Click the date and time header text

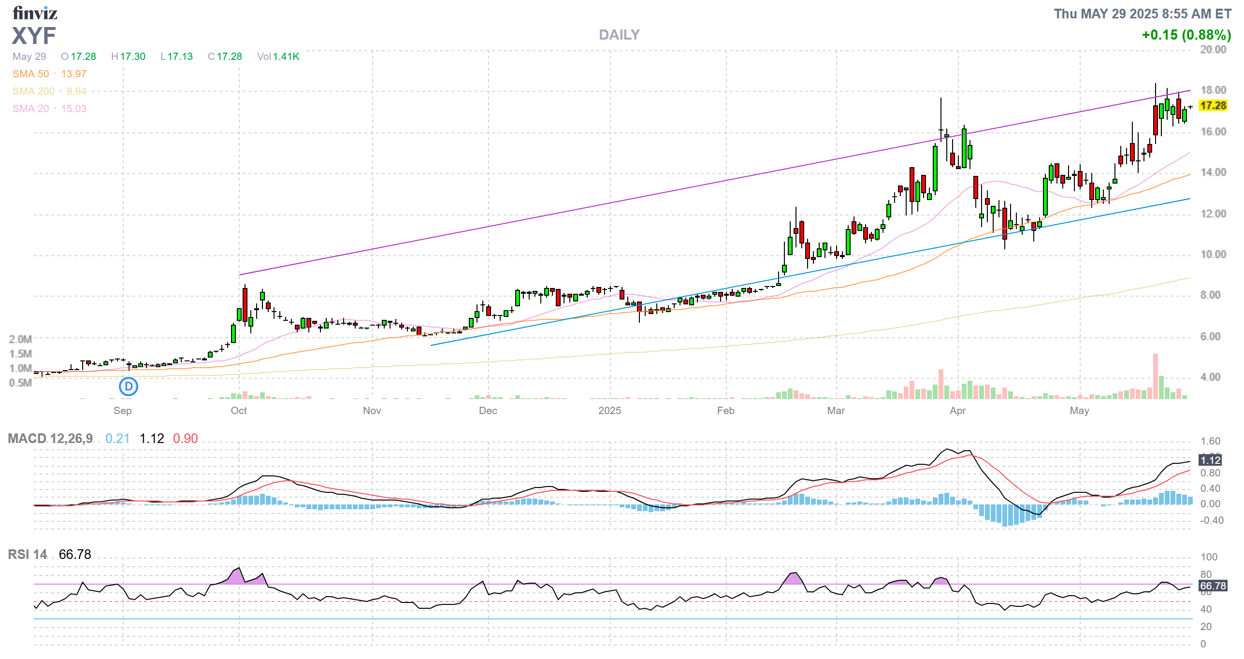[1143, 14]
